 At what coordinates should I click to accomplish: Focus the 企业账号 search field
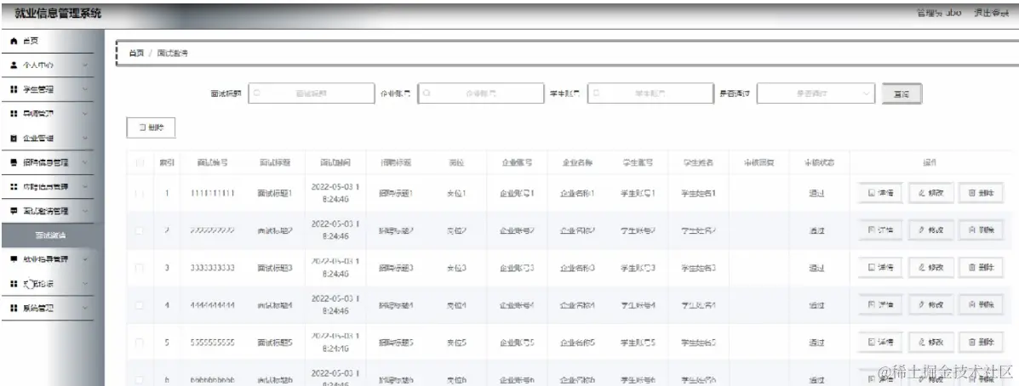tap(481, 94)
